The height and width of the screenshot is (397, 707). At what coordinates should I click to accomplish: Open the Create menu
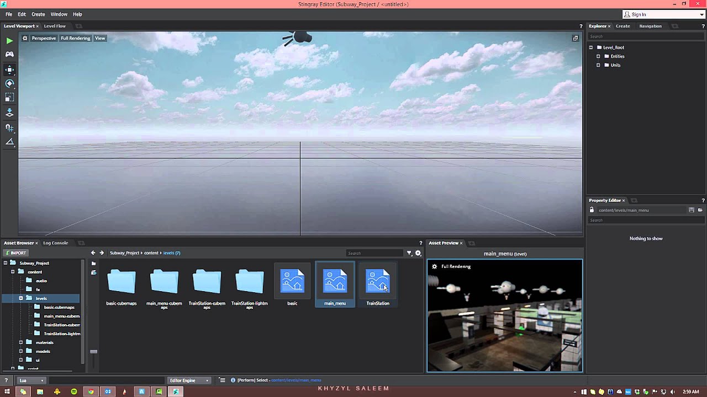click(x=38, y=14)
